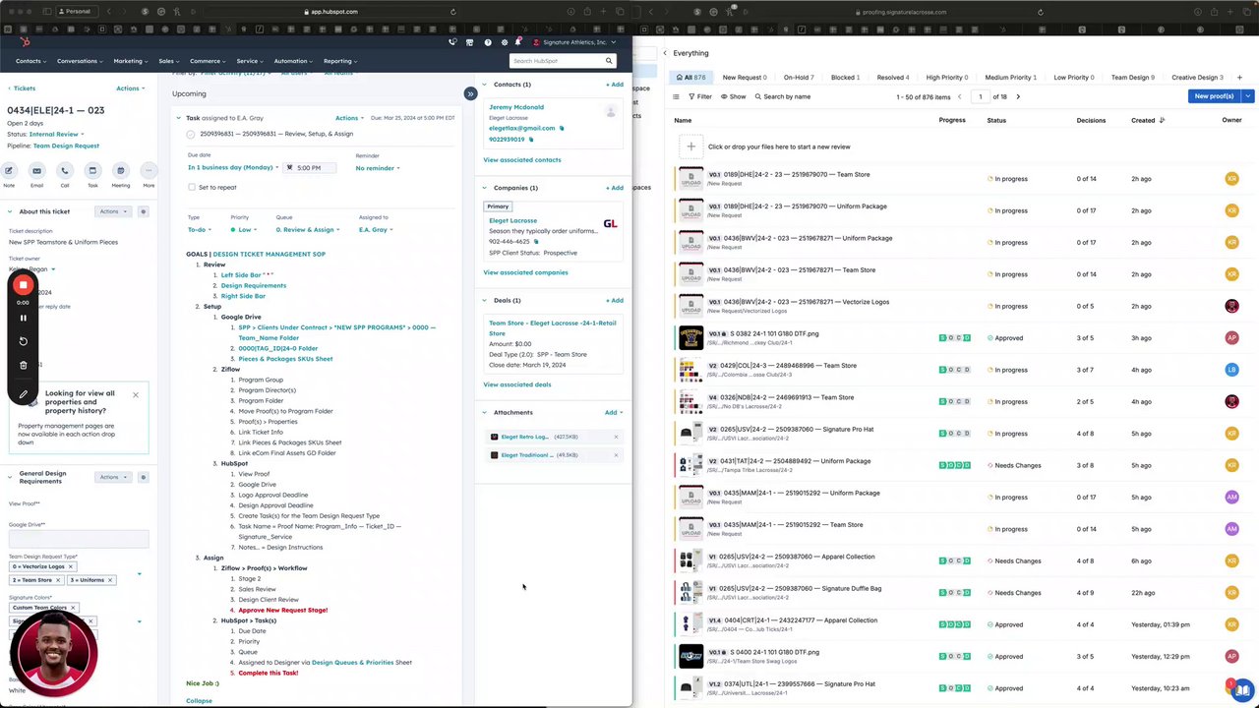The image size is (1259, 708).
Task: Sort by the Created column
Action: 1147,120
